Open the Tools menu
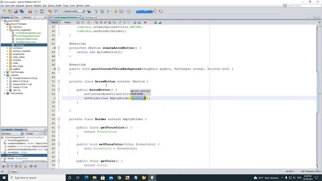The height and width of the screenshot is (181, 322). 72,6
